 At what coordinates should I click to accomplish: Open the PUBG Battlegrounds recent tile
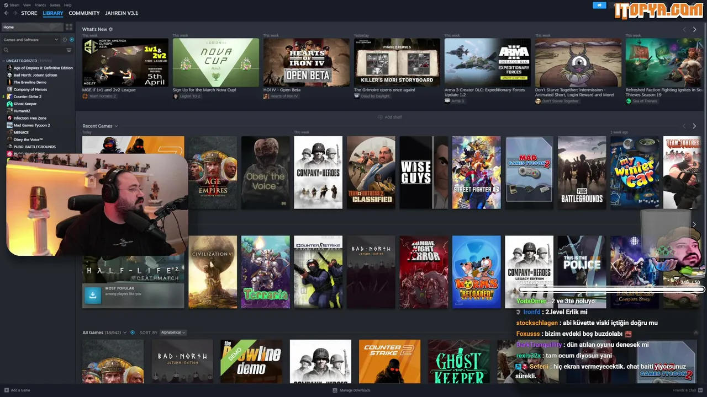(x=582, y=173)
